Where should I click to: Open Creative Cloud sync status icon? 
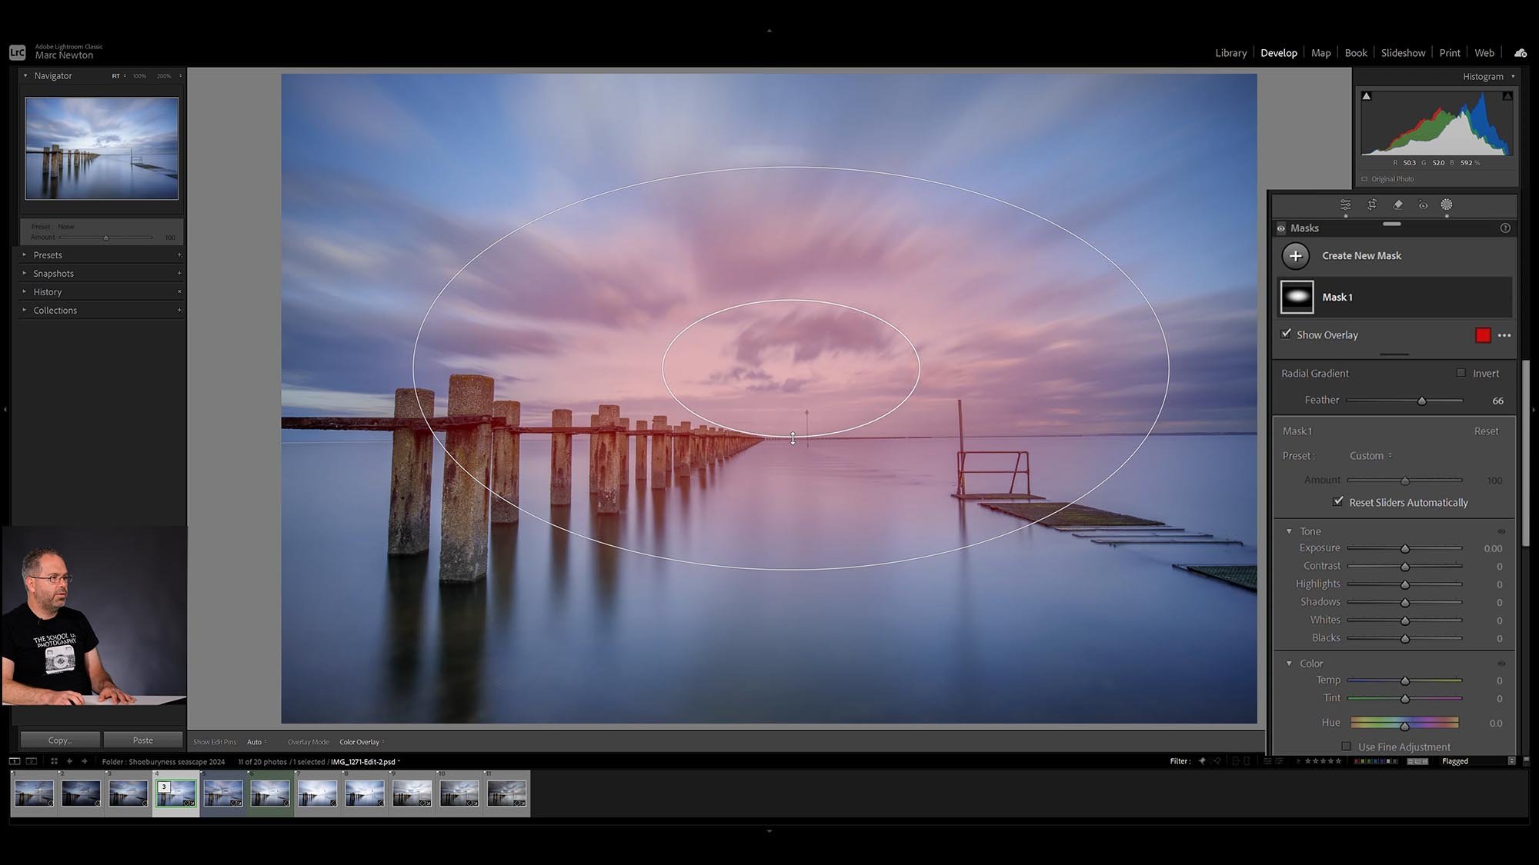click(x=1521, y=52)
